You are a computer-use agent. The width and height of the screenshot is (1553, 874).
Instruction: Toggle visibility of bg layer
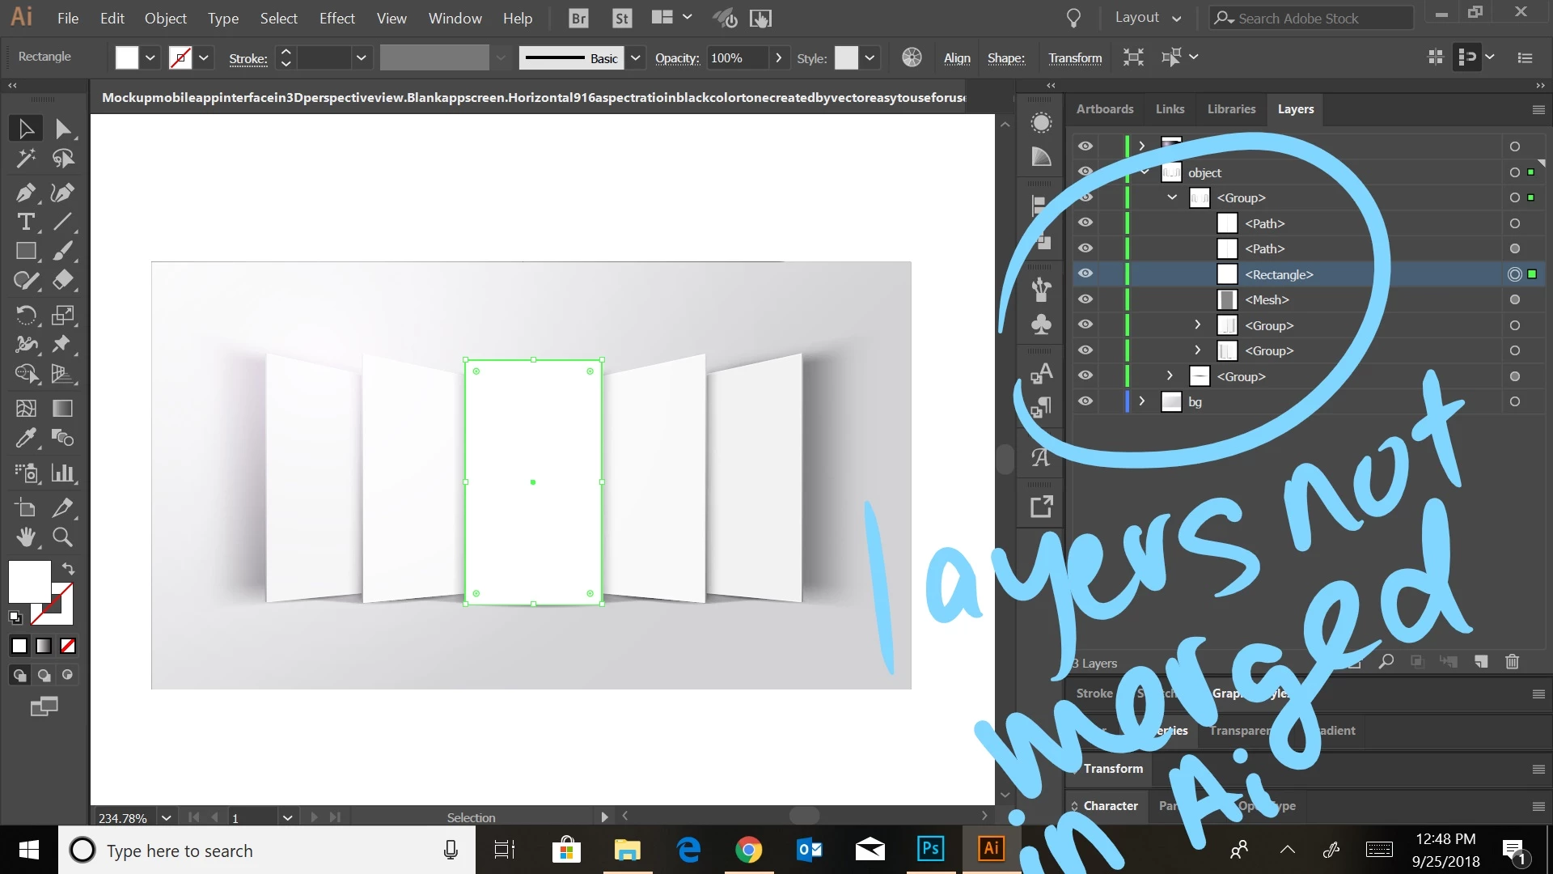coord(1085,401)
